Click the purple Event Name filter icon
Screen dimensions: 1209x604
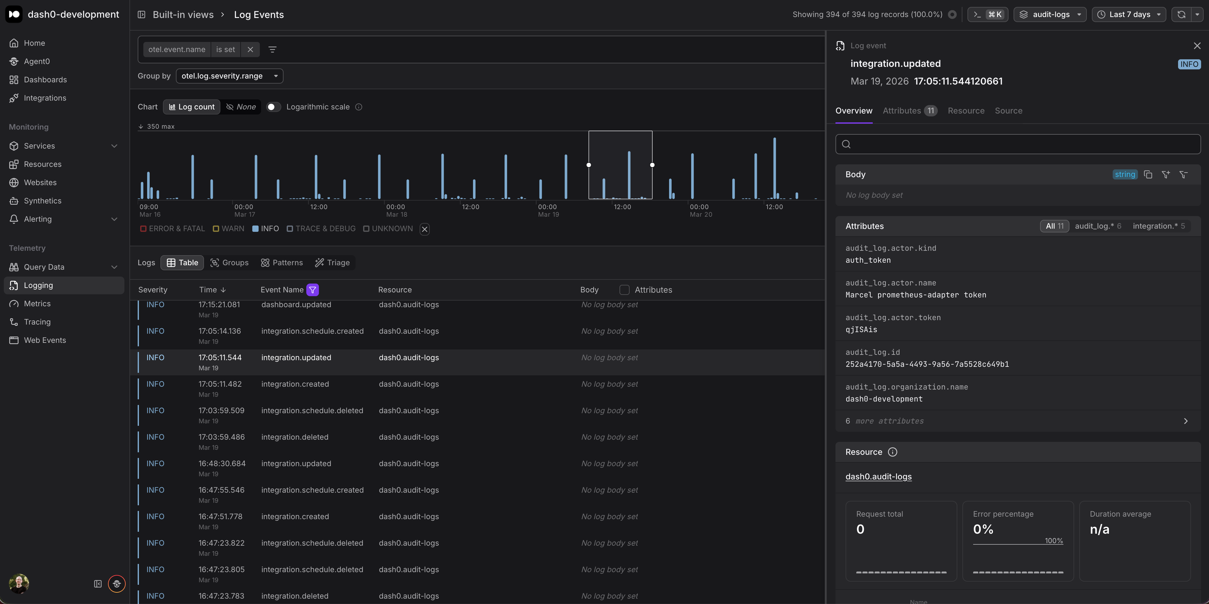click(313, 290)
